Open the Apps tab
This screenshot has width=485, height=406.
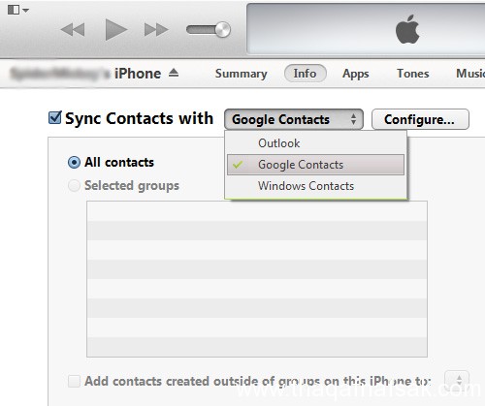pyautogui.click(x=356, y=74)
